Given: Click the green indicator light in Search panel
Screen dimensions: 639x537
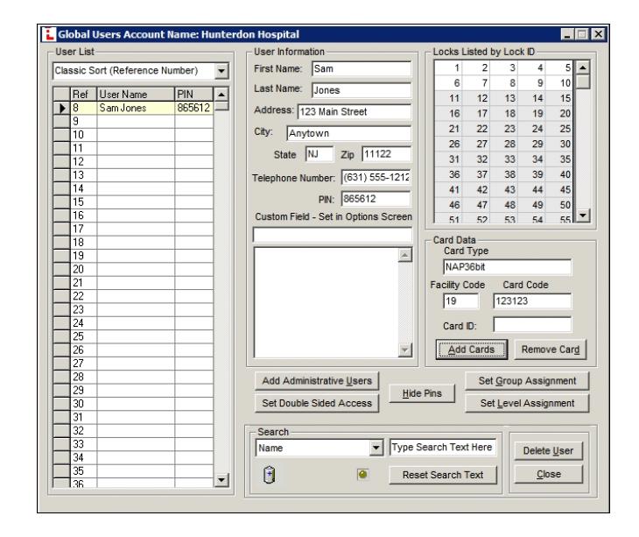Looking at the screenshot, I should click(362, 474).
